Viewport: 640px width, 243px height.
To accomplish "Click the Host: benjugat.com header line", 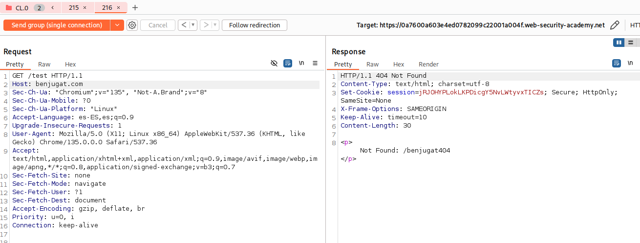I will 47,84.
